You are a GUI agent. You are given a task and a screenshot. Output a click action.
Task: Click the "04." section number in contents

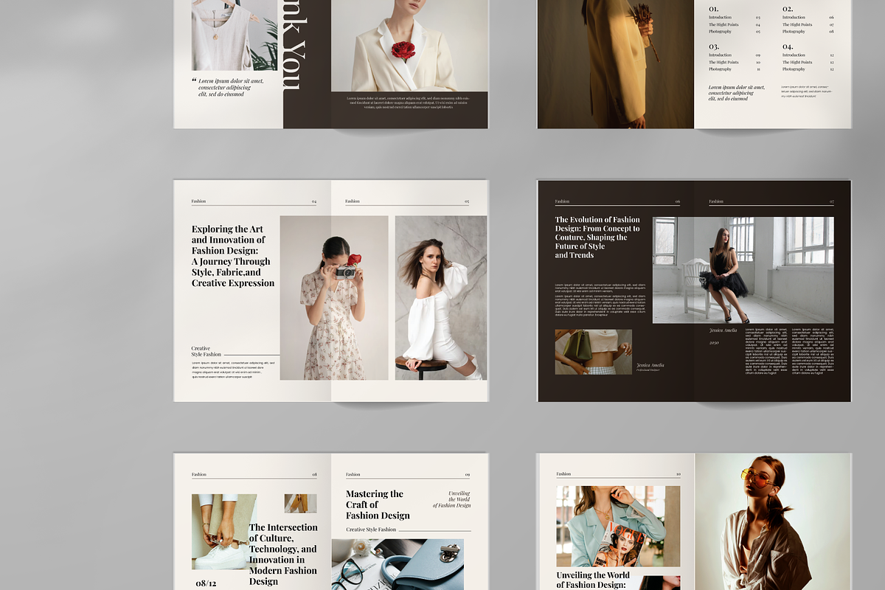788,46
